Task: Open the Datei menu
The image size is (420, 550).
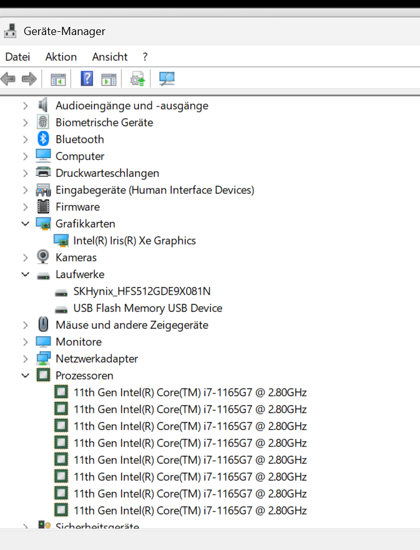Action: 17,56
